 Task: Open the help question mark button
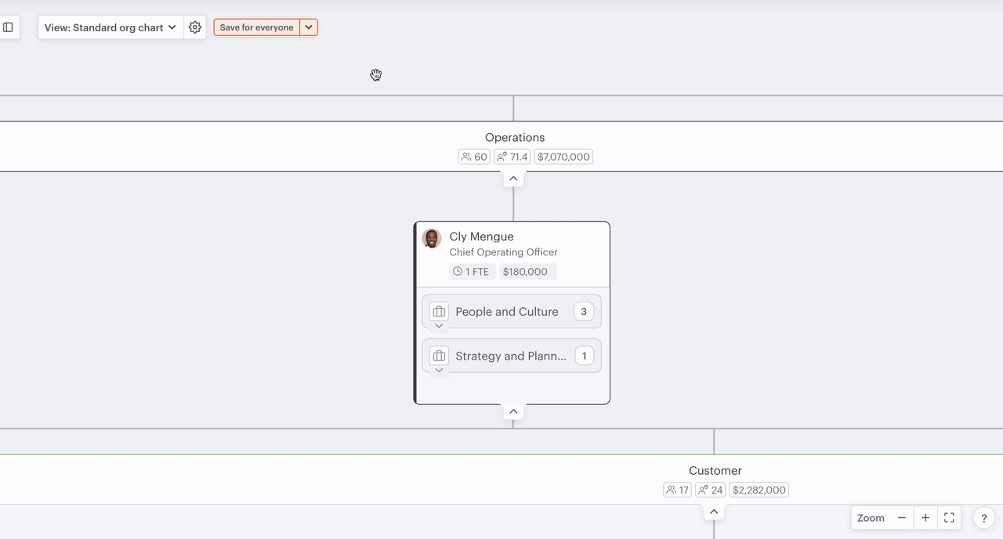(x=984, y=518)
